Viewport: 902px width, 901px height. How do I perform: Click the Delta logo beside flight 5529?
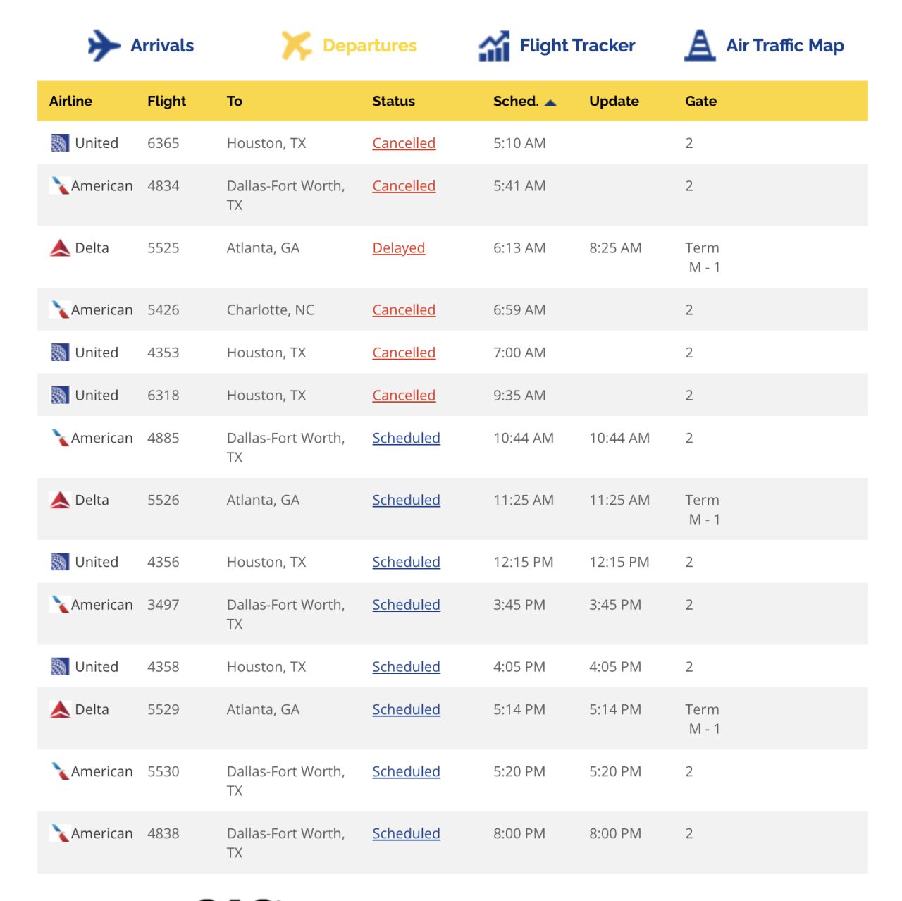click(60, 709)
